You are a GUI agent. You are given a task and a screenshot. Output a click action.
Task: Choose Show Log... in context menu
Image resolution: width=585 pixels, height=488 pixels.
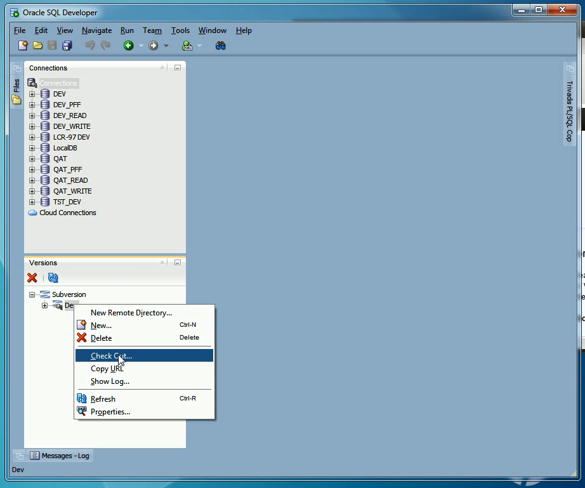click(144, 381)
